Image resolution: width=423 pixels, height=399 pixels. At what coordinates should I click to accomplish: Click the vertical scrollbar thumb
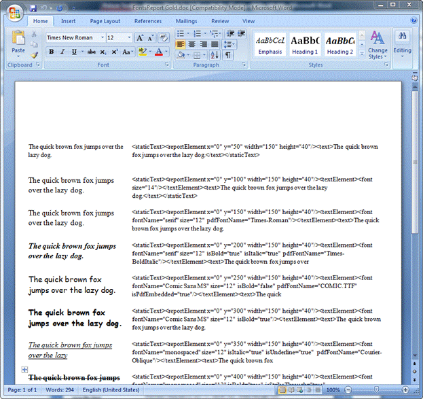pyautogui.click(x=415, y=162)
